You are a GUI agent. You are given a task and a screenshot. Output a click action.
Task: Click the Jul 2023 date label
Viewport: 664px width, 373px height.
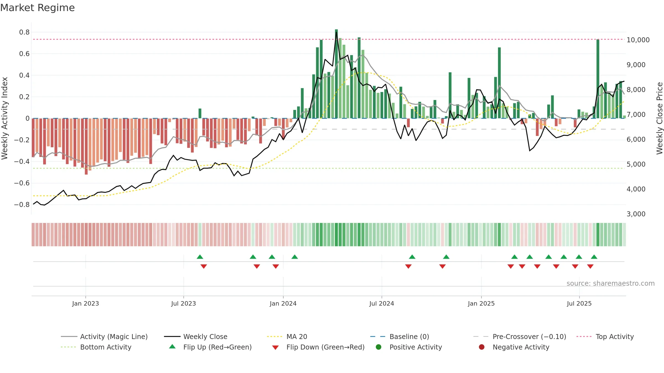click(x=183, y=303)
